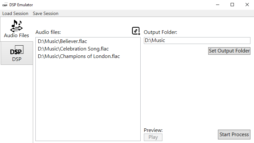Click the Play preview button
The width and height of the screenshot is (254, 143).
tap(153, 137)
